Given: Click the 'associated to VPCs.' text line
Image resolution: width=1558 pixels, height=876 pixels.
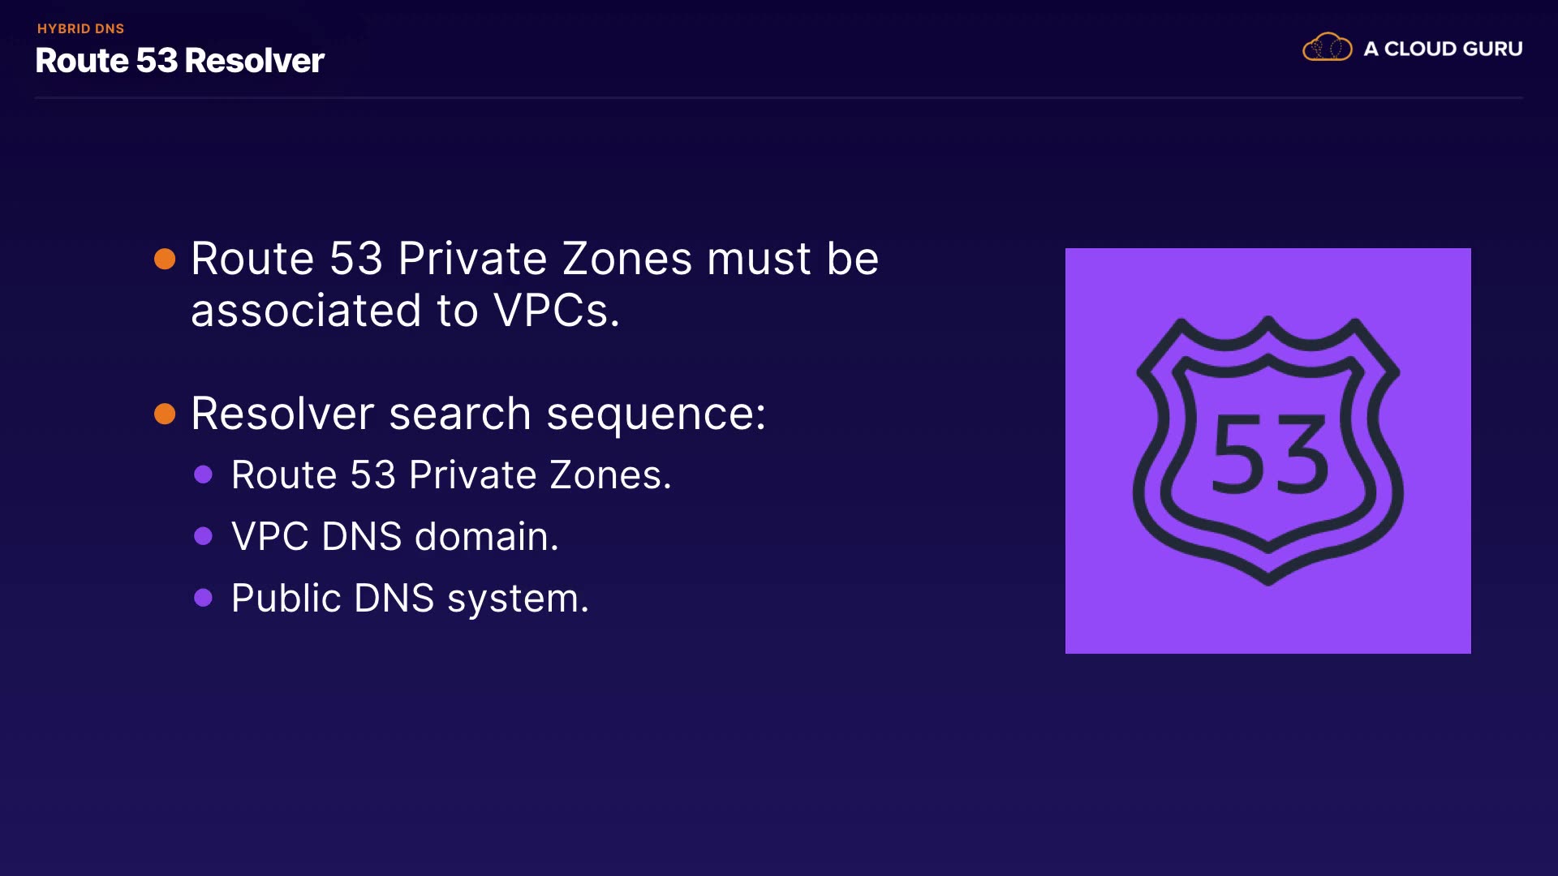Looking at the screenshot, I should coord(405,310).
